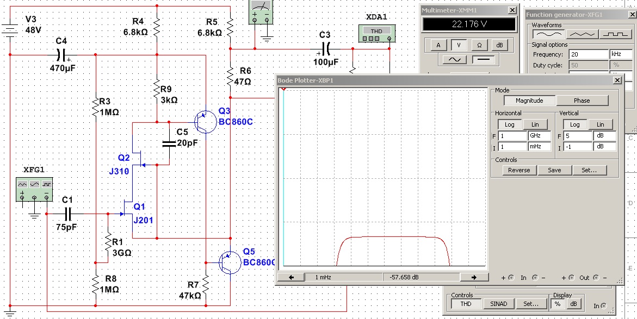The height and width of the screenshot is (319, 637).
Task: Set Bode Plotter Horizontal axis to Log
Action: click(509, 124)
